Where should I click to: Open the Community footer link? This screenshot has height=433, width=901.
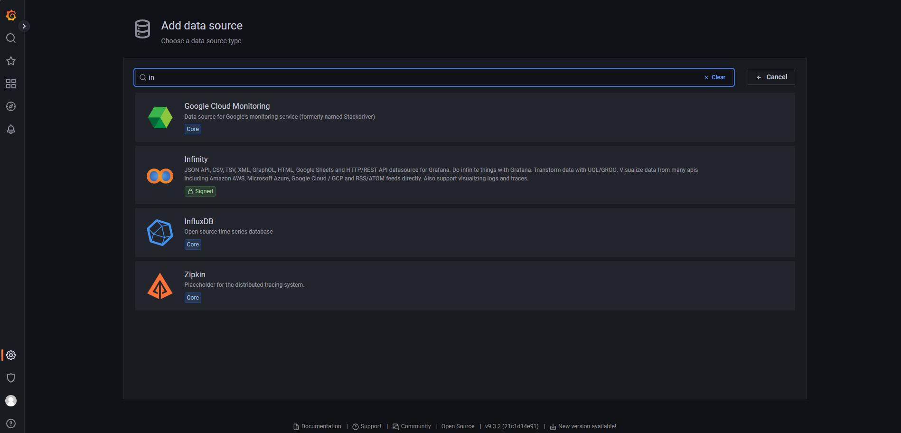412,426
